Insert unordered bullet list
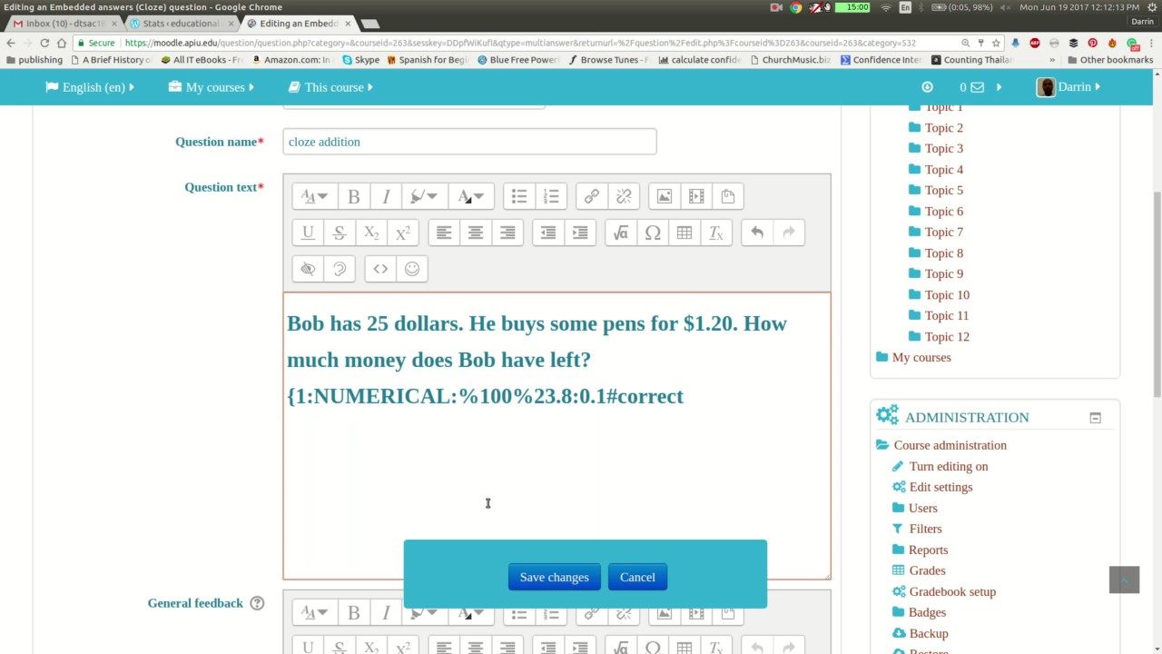 pyautogui.click(x=519, y=196)
